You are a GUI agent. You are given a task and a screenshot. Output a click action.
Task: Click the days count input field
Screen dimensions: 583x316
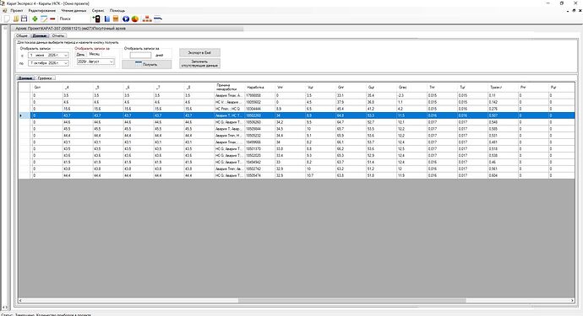pyautogui.click(x=140, y=56)
